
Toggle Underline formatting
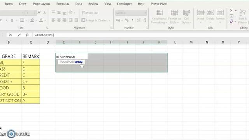[x=12, y=20]
